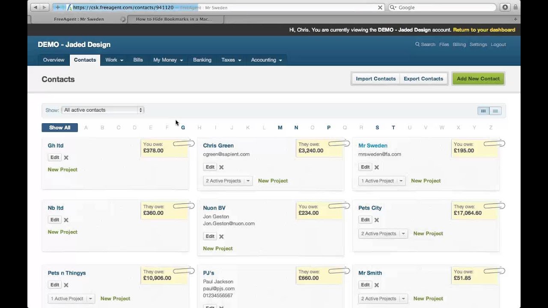Select the Contacts tab
548x308 pixels.
85,60
